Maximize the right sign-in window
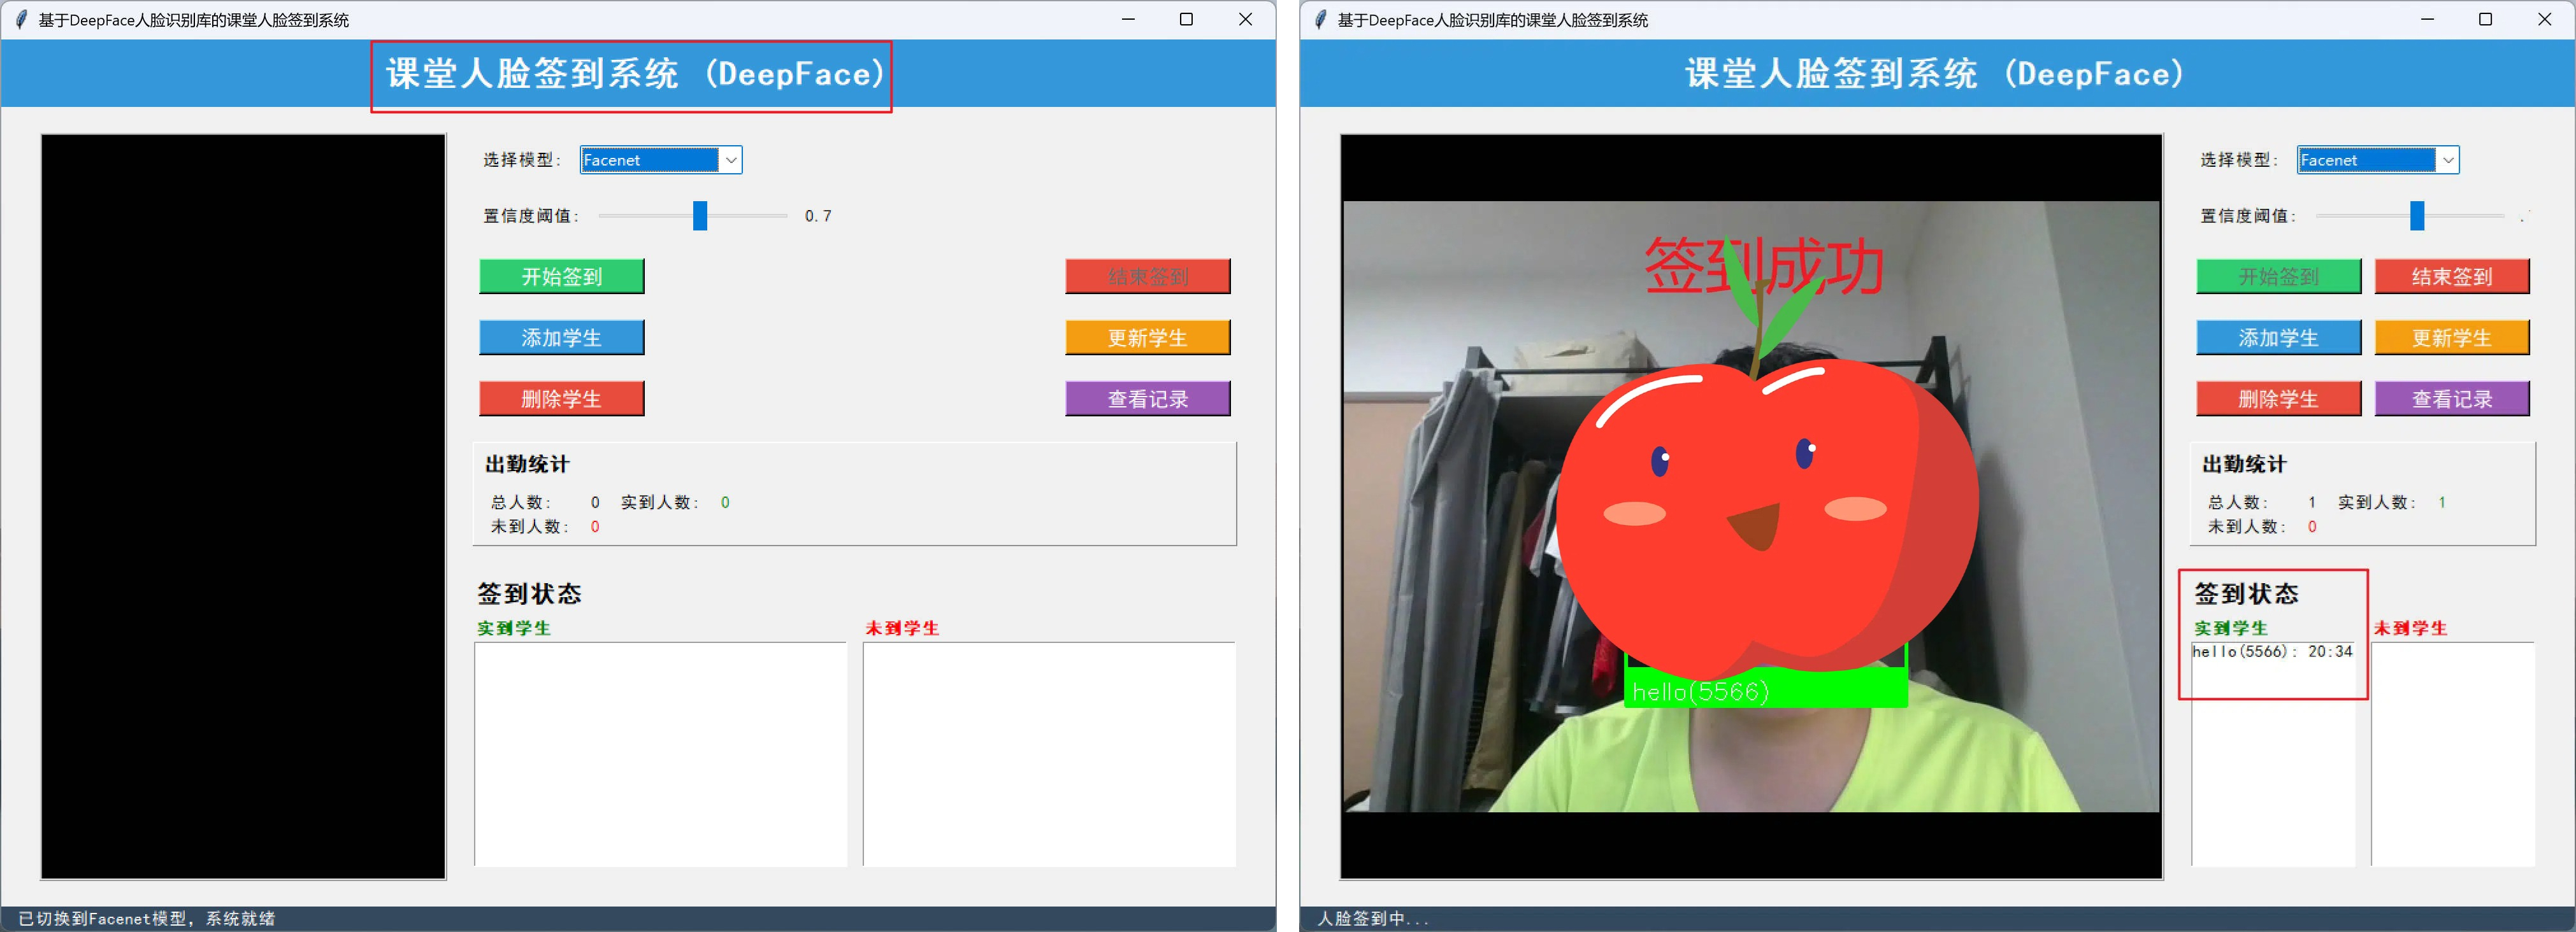The width and height of the screenshot is (2576, 932). [x=2485, y=19]
